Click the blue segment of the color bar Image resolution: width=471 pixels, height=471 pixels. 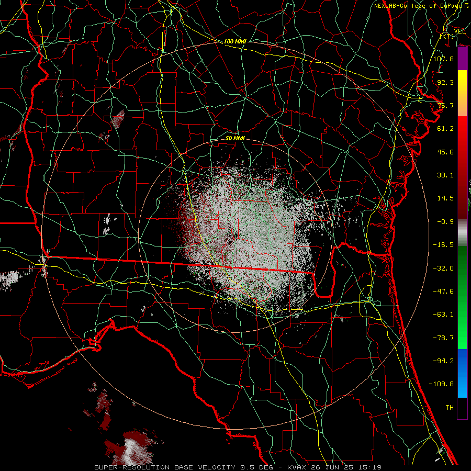pos(462,373)
